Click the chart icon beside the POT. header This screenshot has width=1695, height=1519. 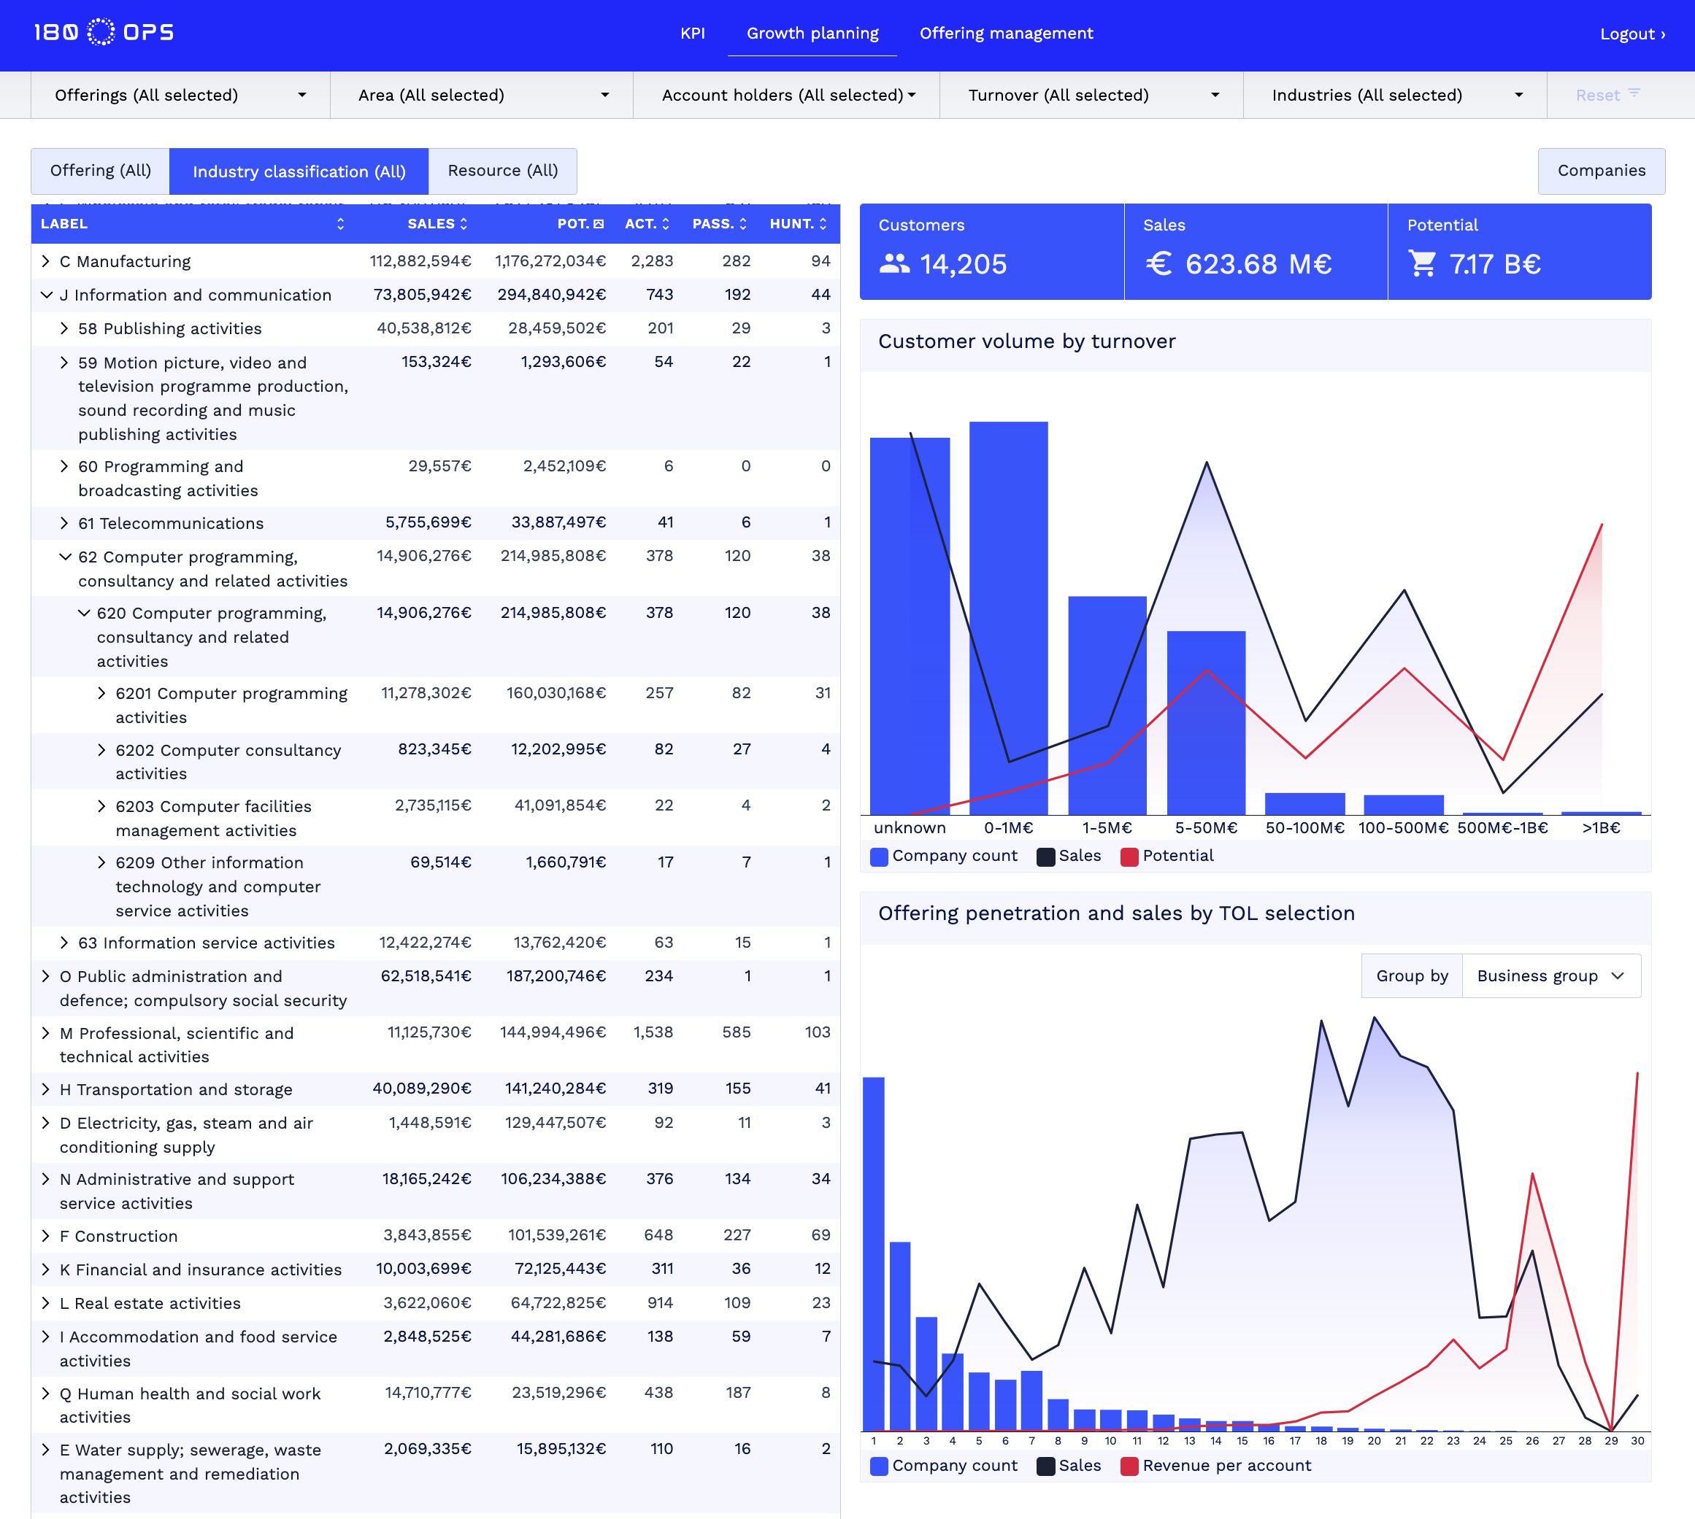[x=599, y=224]
